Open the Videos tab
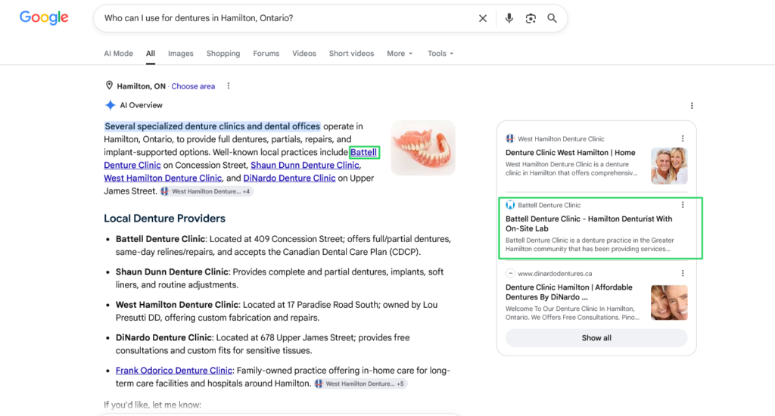 [304, 54]
